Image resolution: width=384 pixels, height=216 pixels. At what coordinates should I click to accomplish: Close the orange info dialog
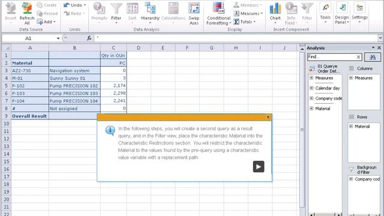[x=268, y=117]
